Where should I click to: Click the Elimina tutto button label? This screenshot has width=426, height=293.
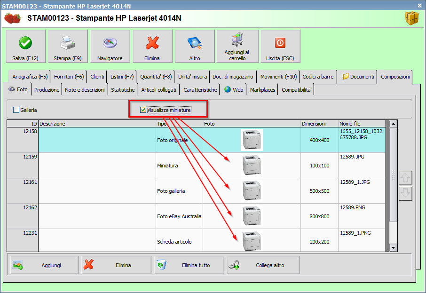[196, 265]
